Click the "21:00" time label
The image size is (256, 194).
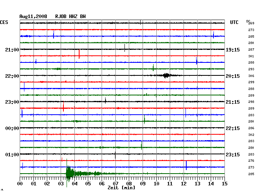[12, 49]
